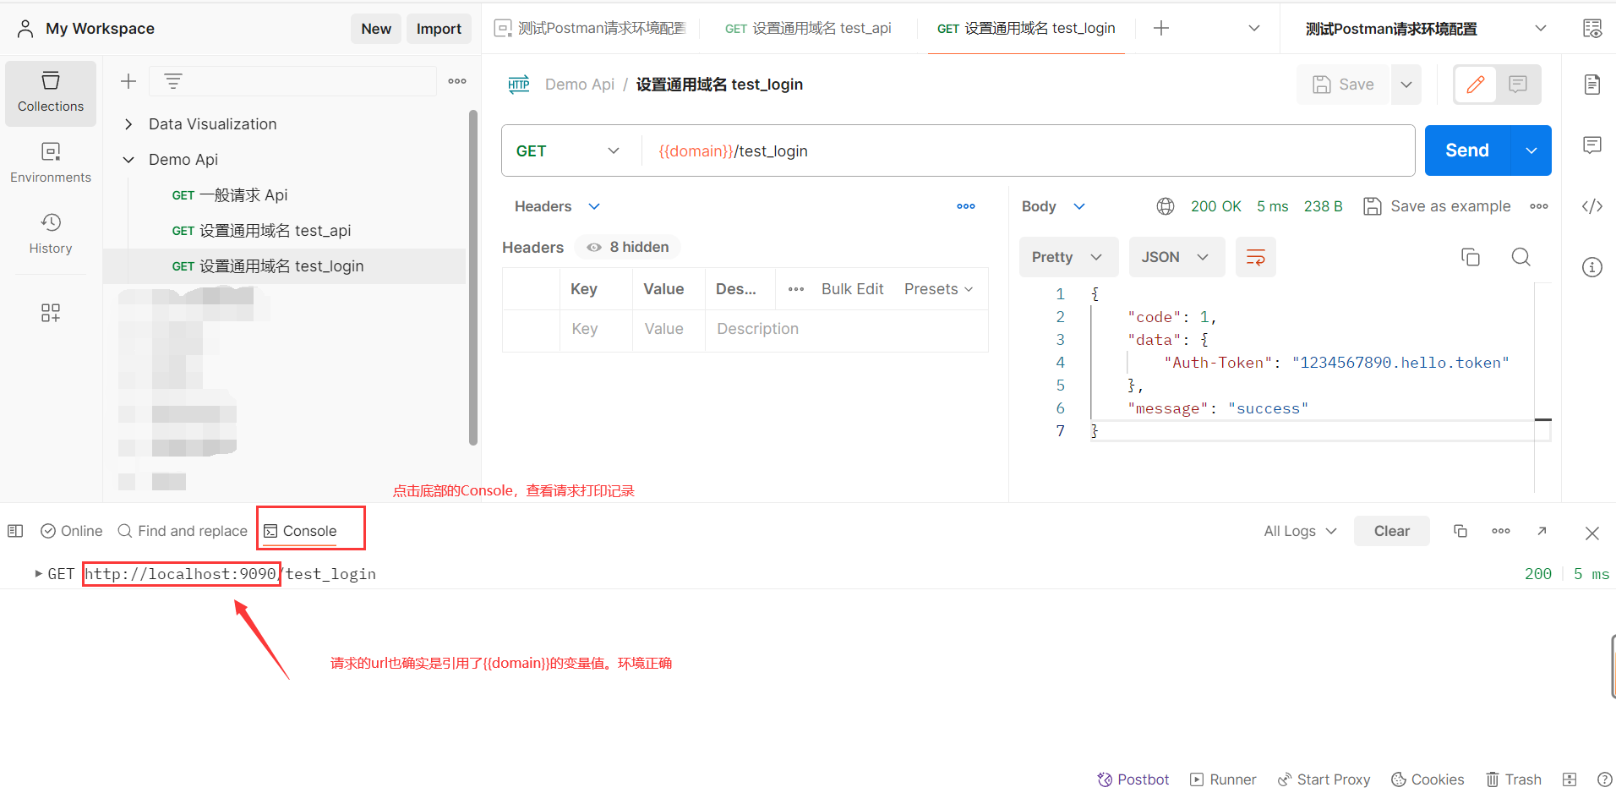Open the request Info icon
Viewport: 1616px width, 793px height.
1592,267
